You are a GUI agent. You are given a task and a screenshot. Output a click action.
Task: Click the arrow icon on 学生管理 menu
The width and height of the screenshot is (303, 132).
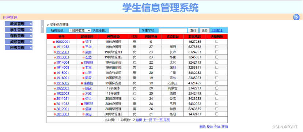pyautogui.click(x=31, y=30)
